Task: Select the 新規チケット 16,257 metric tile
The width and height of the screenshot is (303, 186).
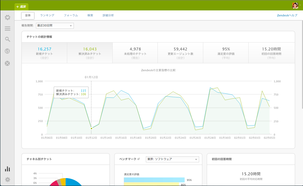Action: coord(45,53)
